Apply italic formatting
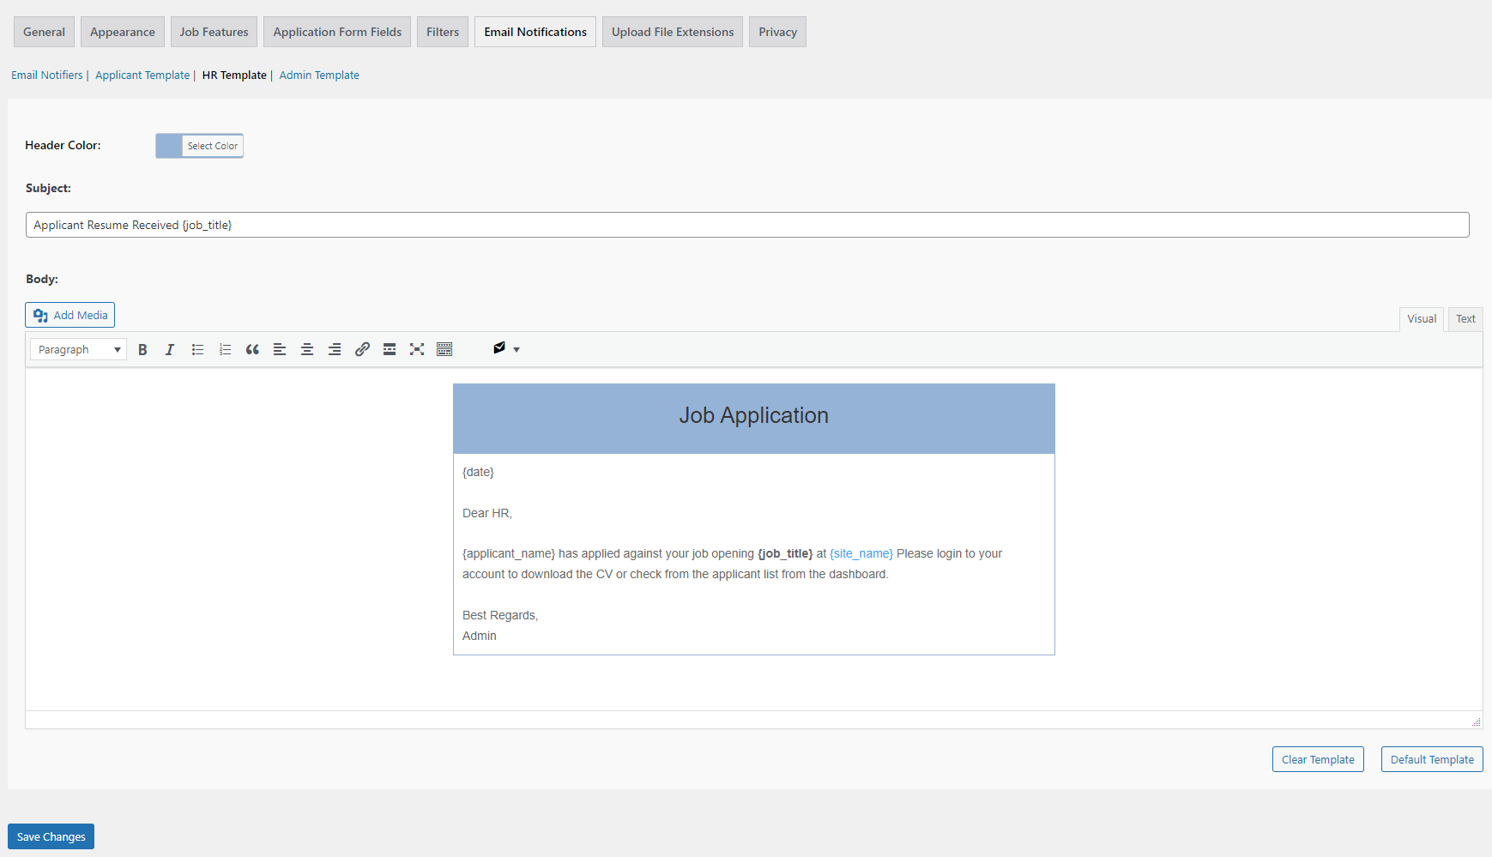Image resolution: width=1492 pixels, height=857 pixels. pyautogui.click(x=170, y=349)
